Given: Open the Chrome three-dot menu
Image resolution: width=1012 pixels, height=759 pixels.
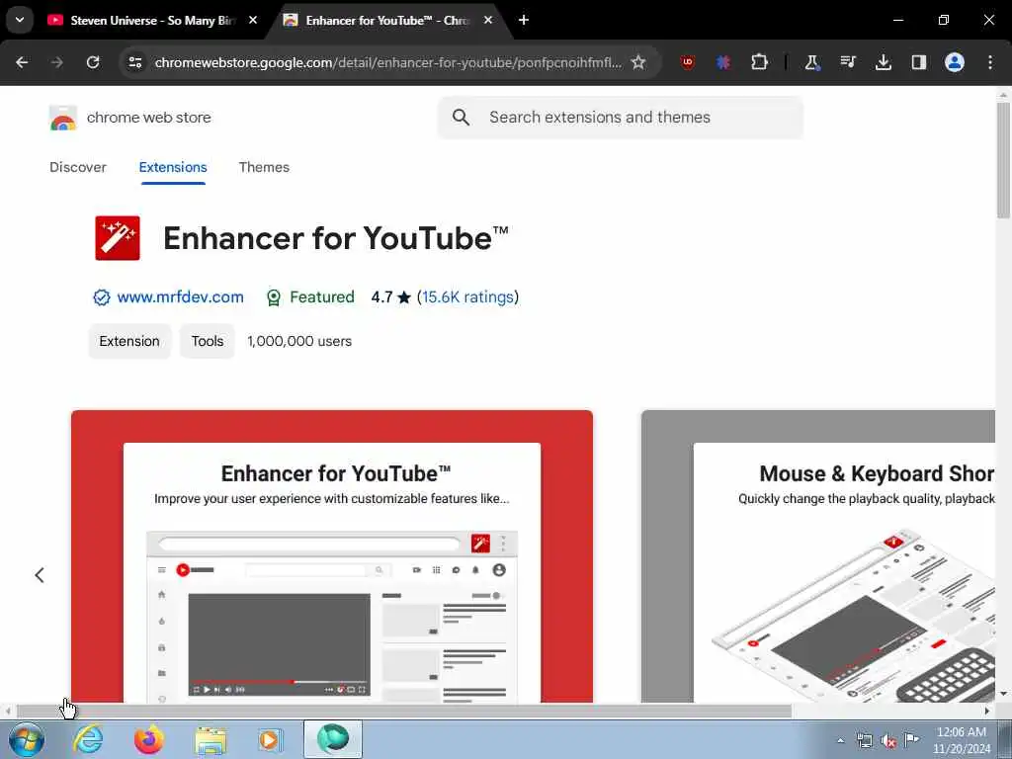Looking at the screenshot, I should click(990, 62).
